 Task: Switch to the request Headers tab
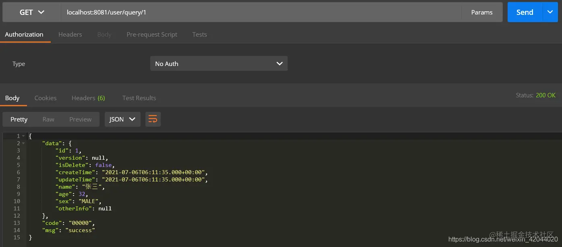pos(70,35)
